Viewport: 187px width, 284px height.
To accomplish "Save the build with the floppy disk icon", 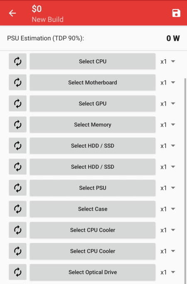I will click(176, 13).
